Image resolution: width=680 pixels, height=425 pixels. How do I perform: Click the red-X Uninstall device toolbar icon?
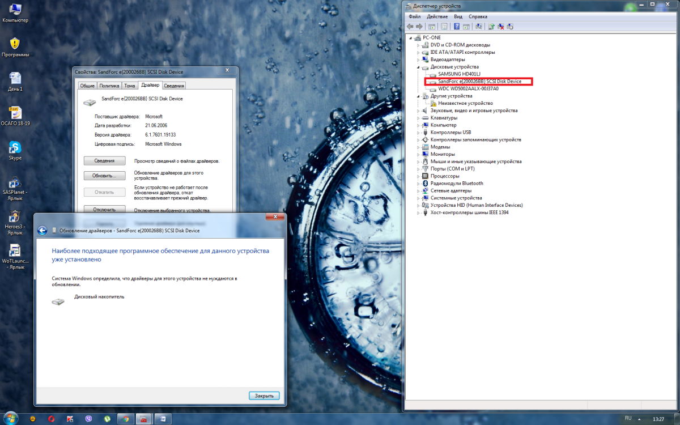[x=501, y=26]
